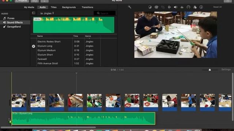The width and height of the screenshot is (234, 131).
Task: Select the Elysium Long audio clip in timeline
Action: [x=83, y=118]
